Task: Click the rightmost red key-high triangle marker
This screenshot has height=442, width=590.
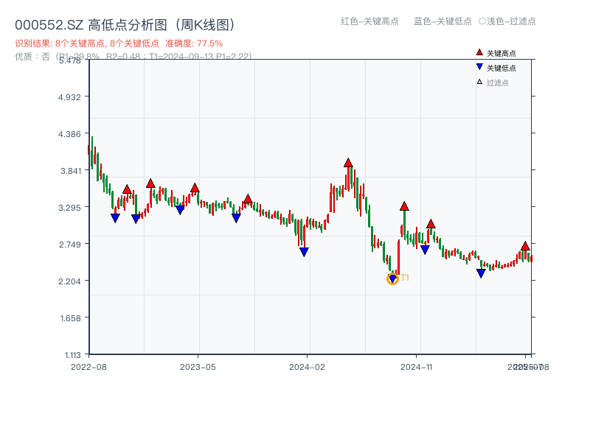Action: [525, 246]
